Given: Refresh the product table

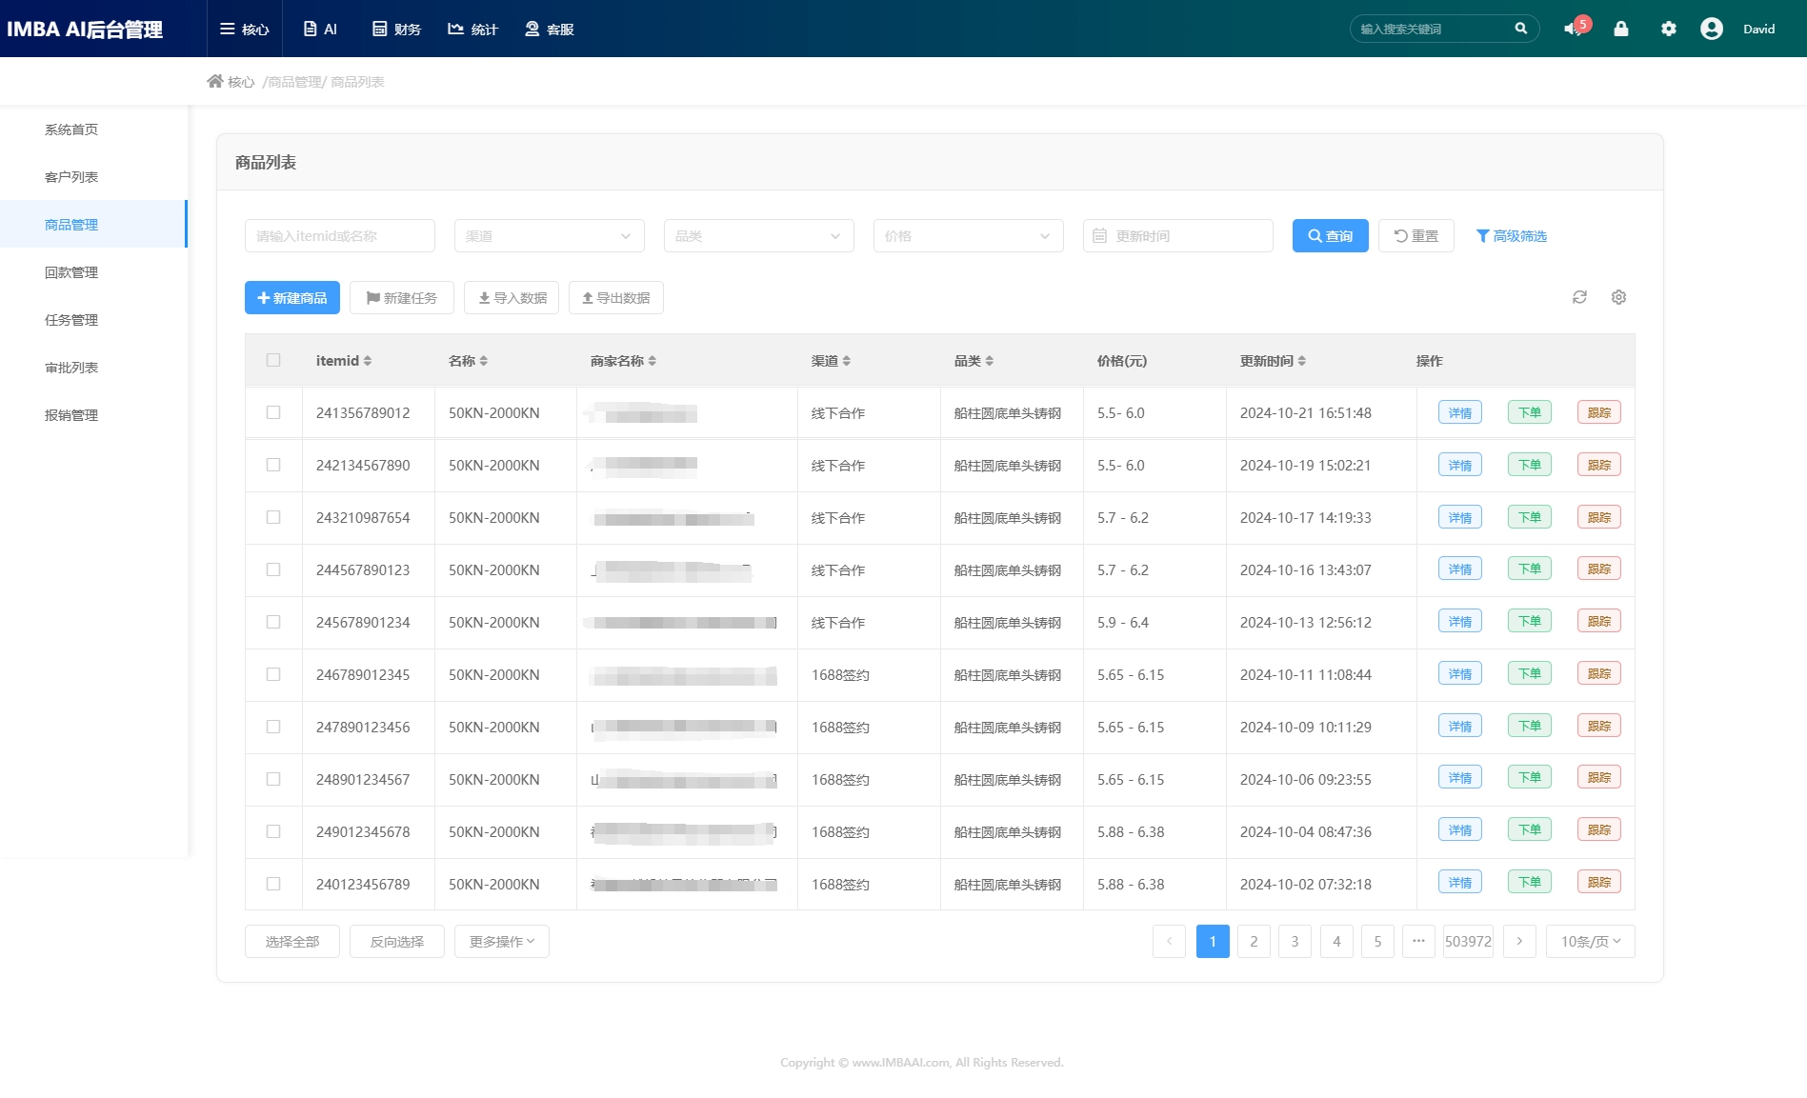Looking at the screenshot, I should [x=1579, y=297].
